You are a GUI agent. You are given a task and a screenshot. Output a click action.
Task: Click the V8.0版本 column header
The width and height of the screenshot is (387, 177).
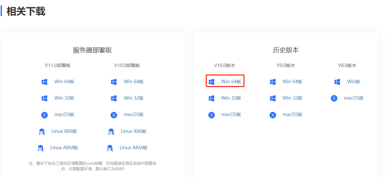pos(347,65)
